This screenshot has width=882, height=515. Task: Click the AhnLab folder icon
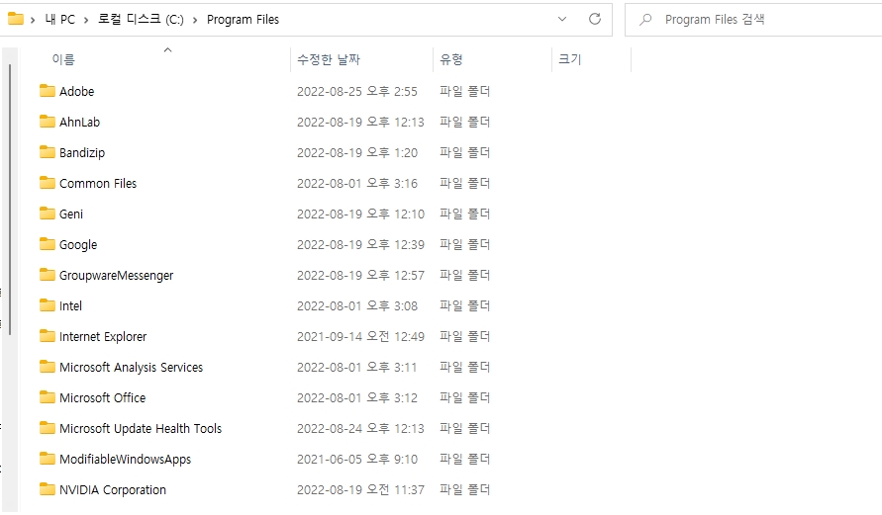click(48, 122)
